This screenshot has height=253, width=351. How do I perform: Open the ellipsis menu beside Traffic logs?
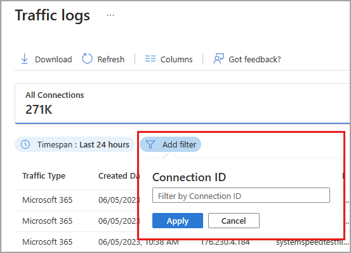pos(110,15)
